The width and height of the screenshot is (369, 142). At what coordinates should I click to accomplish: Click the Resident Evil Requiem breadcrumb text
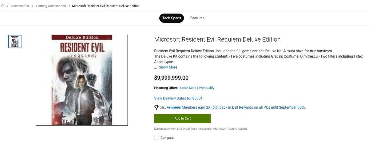click(x=106, y=6)
